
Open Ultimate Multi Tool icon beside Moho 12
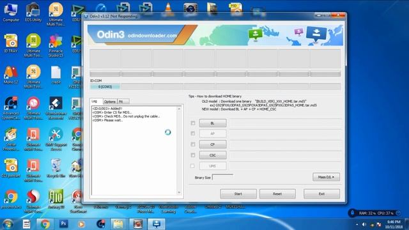point(33,77)
